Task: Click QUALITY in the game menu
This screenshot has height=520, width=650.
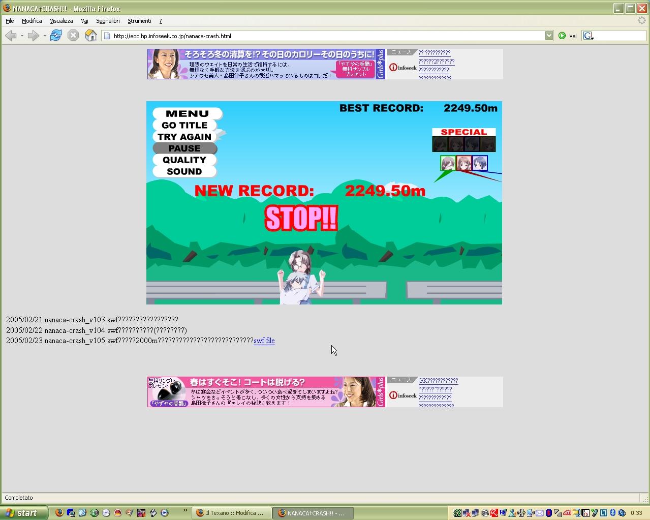Action: click(x=184, y=160)
